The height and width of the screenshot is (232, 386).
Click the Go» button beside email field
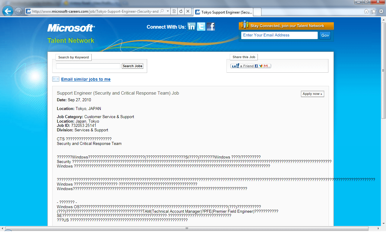click(325, 35)
